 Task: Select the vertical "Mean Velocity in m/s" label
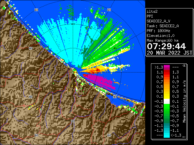pyautogui.click(x=184, y=101)
